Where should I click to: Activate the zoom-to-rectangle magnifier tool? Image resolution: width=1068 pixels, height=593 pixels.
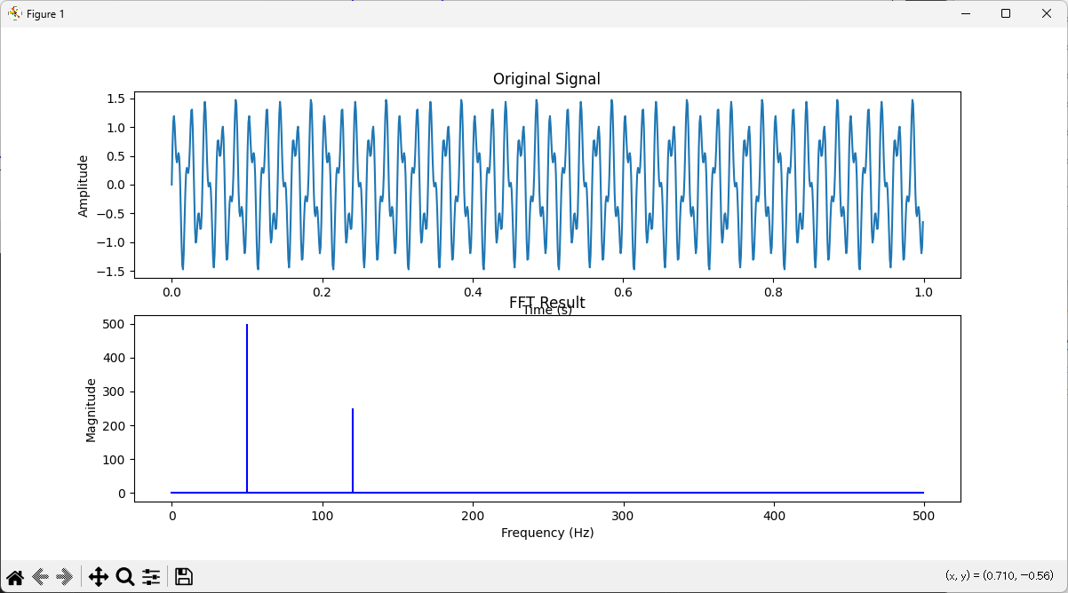[124, 576]
